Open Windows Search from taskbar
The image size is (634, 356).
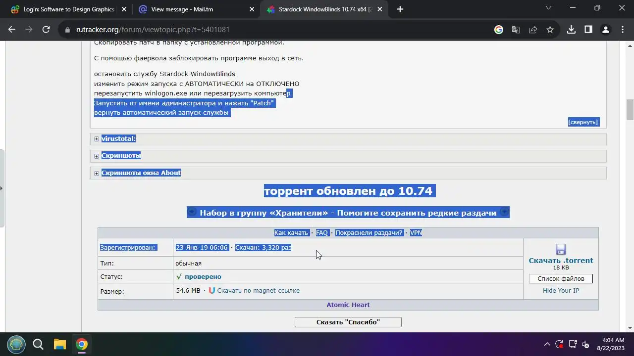[38, 344]
